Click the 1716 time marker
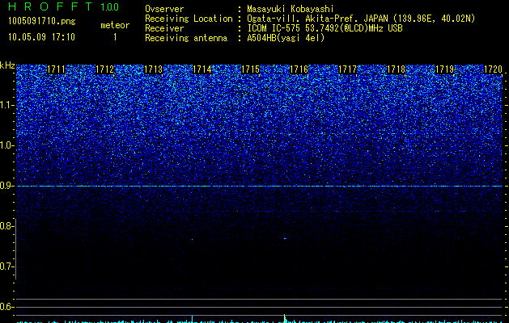The height and width of the screenshot is (323, 509). 299,69
